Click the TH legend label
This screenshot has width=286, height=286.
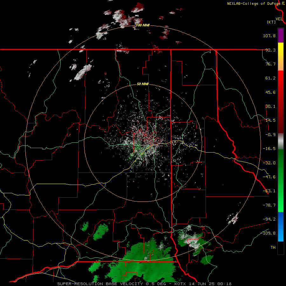pos(273,248)
